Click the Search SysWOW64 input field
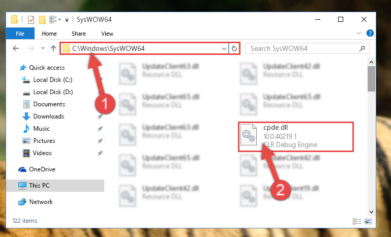 (x=303, y=48)
